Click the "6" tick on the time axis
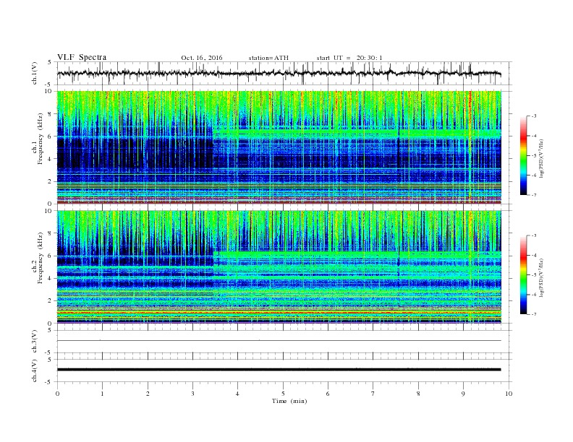The width and height of the screenshot is (573, 442). 328,394
